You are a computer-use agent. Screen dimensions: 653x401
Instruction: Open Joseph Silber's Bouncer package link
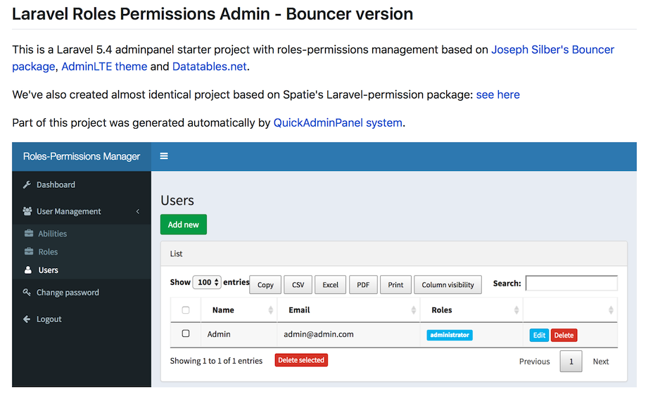point(552,49)
